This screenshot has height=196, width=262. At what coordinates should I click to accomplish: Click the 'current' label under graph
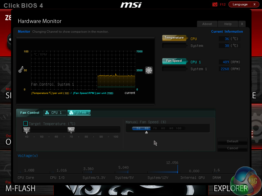click(x=130, y=93)
